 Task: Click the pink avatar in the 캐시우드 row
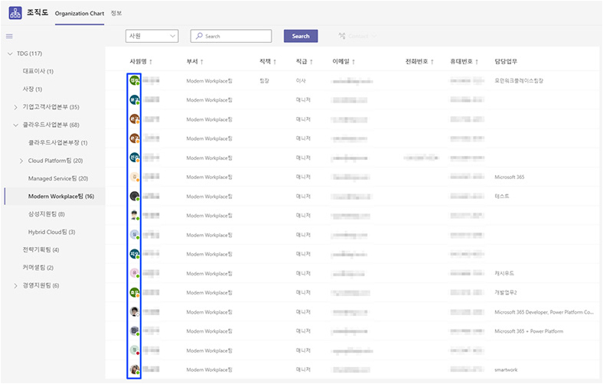[134, 273]
